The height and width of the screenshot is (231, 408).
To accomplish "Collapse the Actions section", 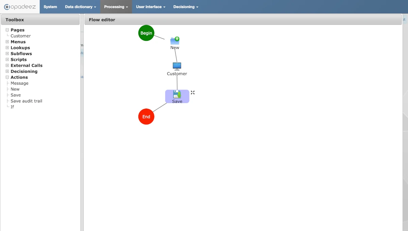I will [7, 77].
